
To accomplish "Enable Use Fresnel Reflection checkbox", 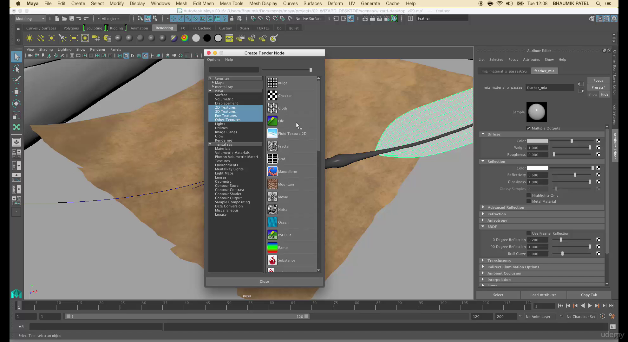I will (x=528, y=233).
